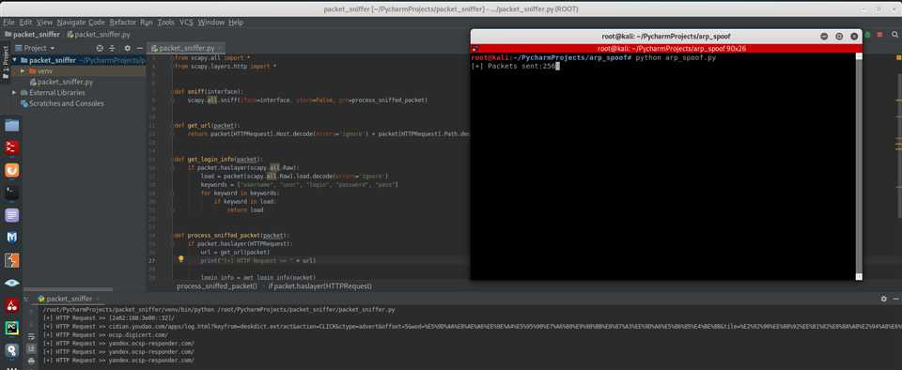The image size is (902, 370).
Task: Click the search everywhere magnifier icon
Action: 894,35
